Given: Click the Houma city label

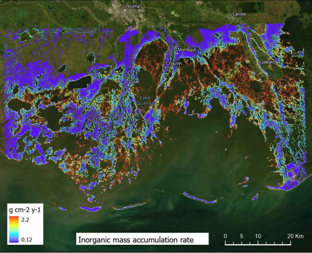Looking at the screenshot, I should pos(133,6).
